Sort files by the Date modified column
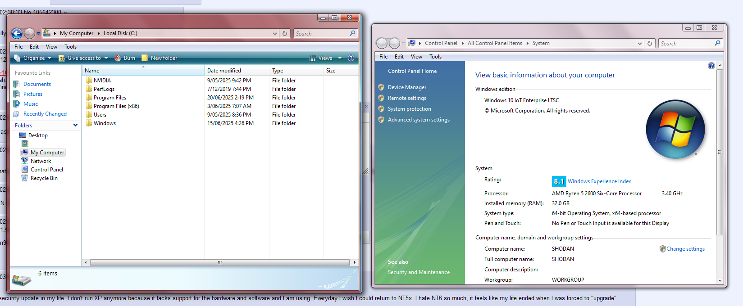The image size is (743, 306). tap(237, 71)
